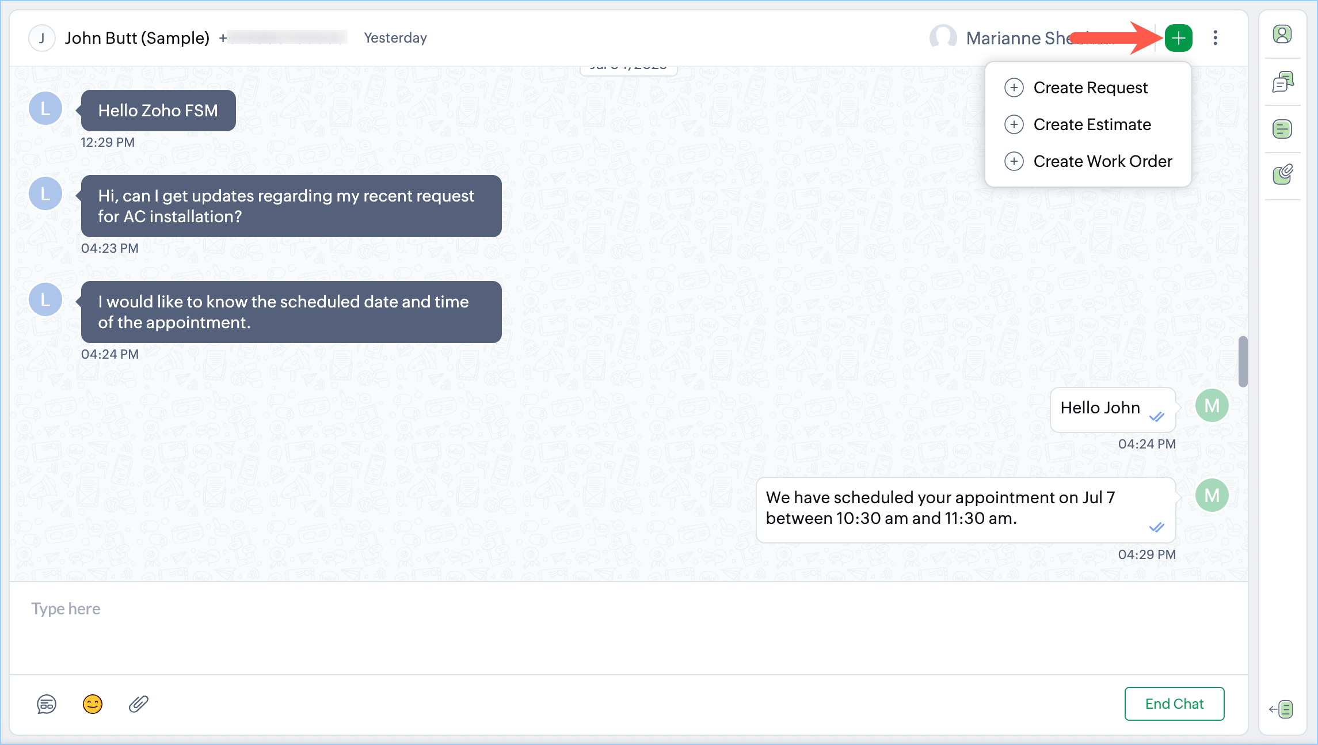
Task: Open canned message templates icon
Action: click(x=47, y=704)
